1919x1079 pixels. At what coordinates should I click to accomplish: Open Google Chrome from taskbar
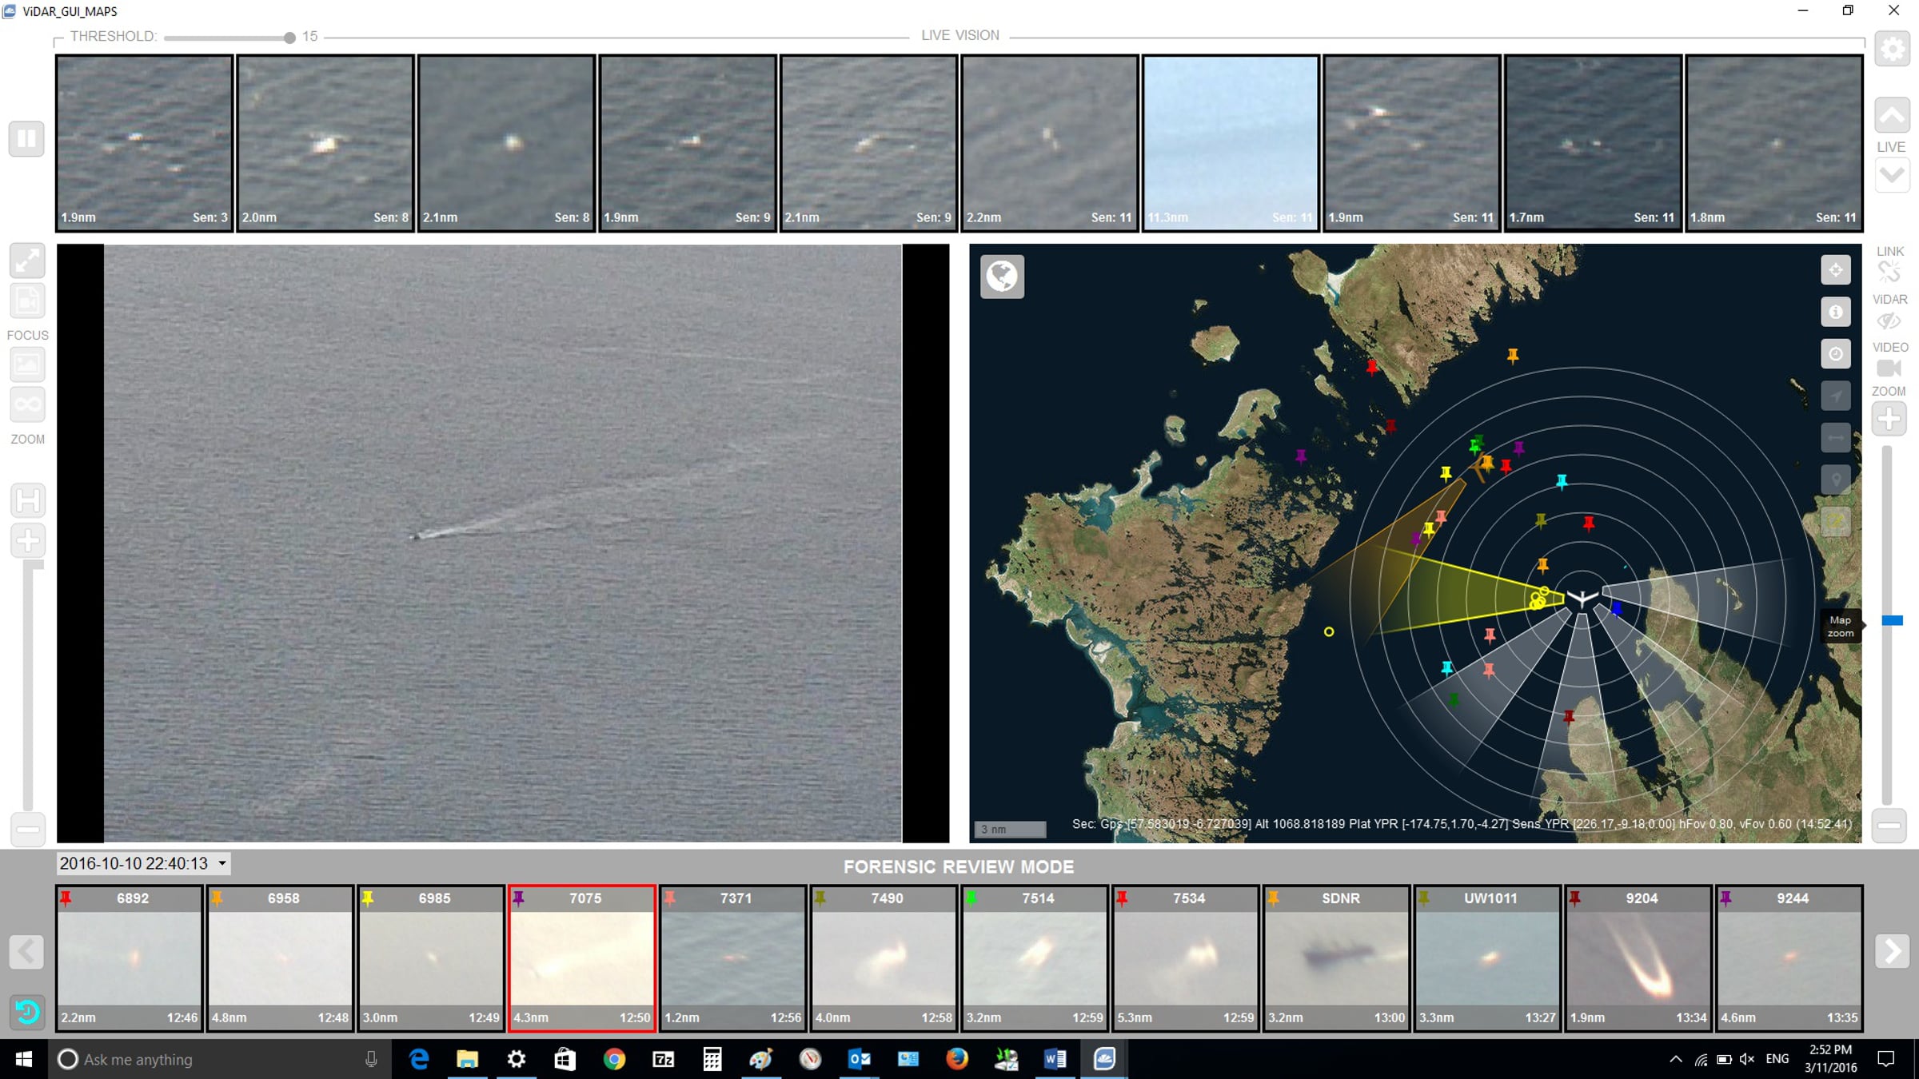pos(614,1059)
